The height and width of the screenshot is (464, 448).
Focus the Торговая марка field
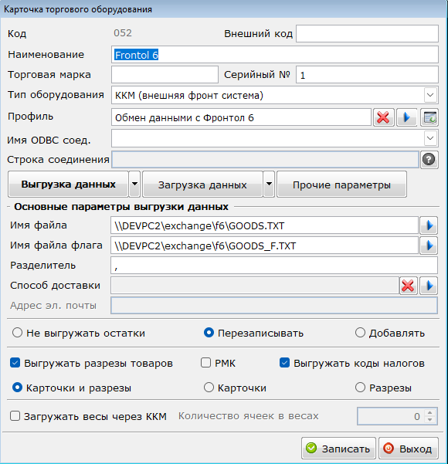[165, 75]
